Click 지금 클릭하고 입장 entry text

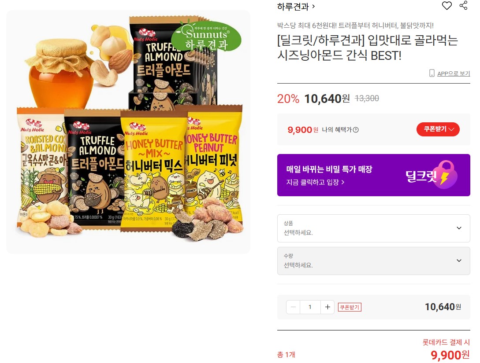tap(315, 182)
